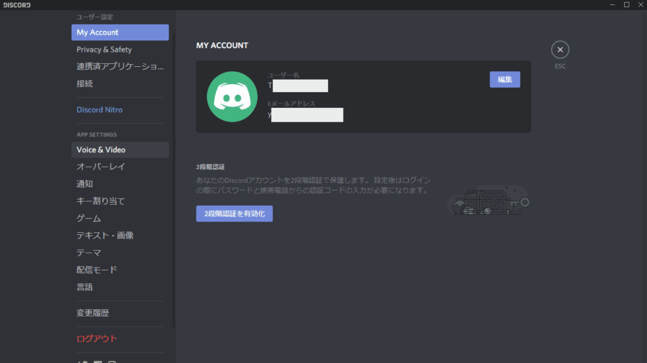Click the 2段階認証 section heading

(210, 167)
